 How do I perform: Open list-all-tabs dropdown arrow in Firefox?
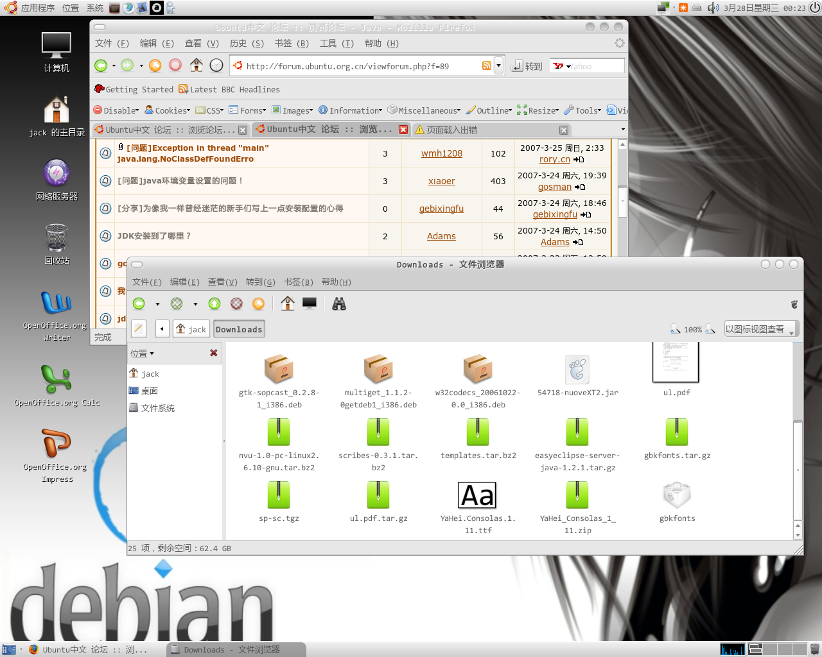pos(622,130)
